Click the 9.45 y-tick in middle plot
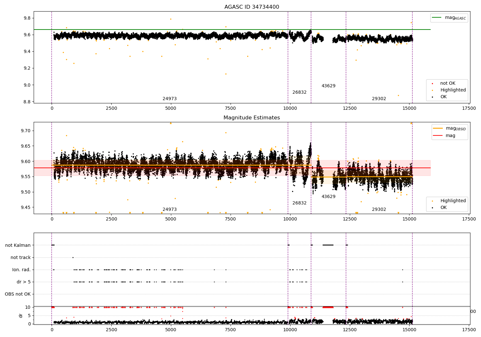This screenshot has height=337, width=481. click(x=26, y=207)
